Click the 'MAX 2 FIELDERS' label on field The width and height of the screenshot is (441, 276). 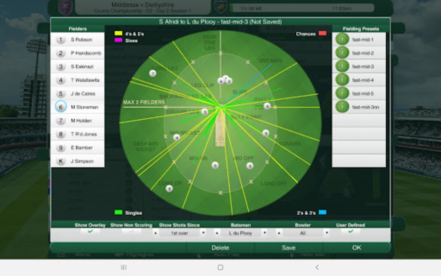144,102
